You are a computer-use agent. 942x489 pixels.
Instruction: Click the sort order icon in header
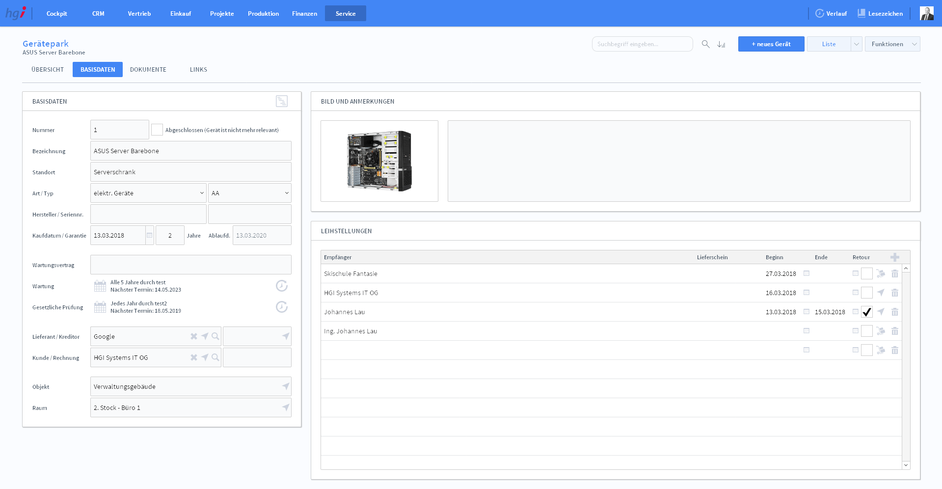tap(721, 44)
